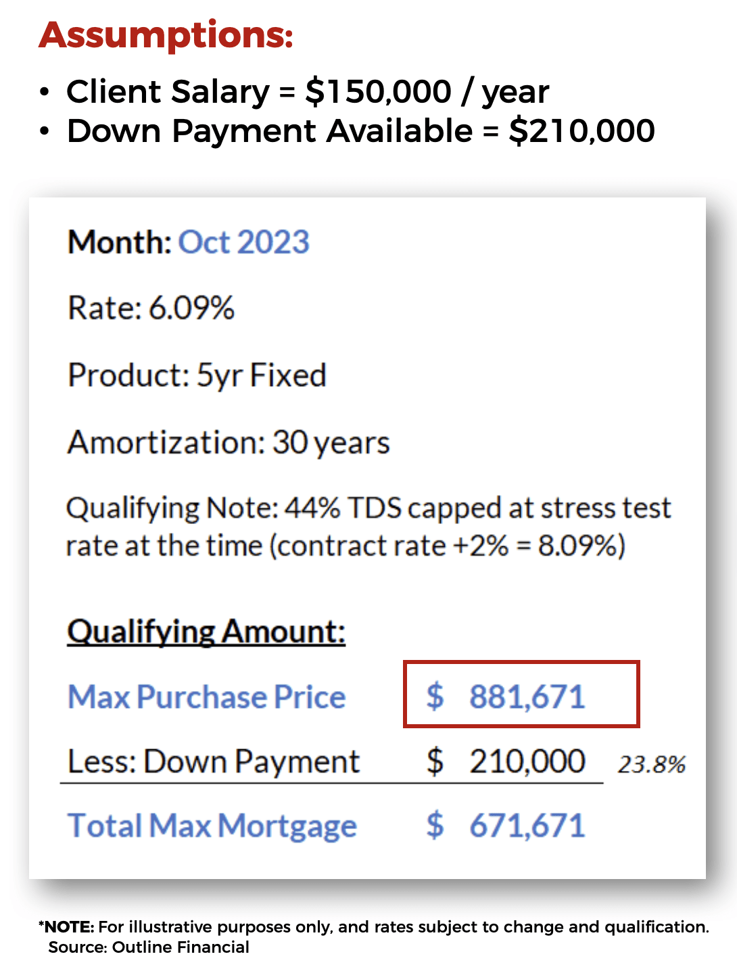Viewport: 737px width, 971px height.
Task: Click the Source: Outline Financial note
Action: (149, 947)
